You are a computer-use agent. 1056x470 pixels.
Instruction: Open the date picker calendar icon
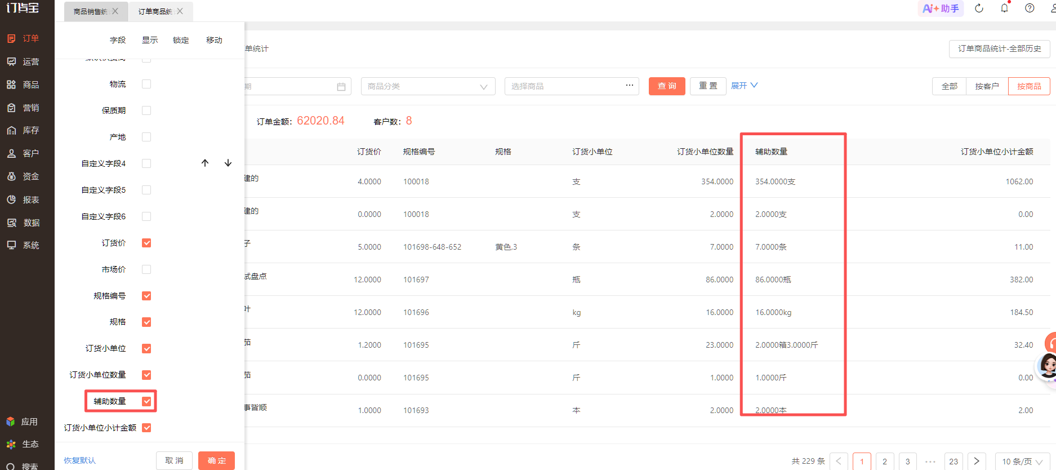(x=341, y=86)
